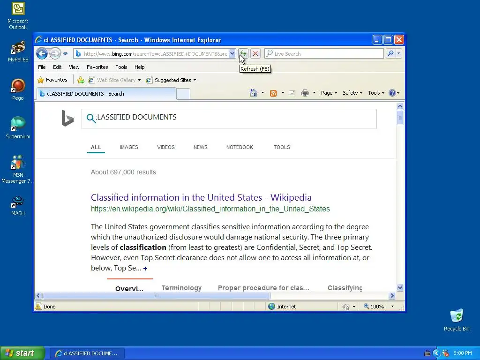Viewport: 480px width, 360px height.
Task: Select the Recycle Bin desktop icon
Action: (x=457, y=320)
